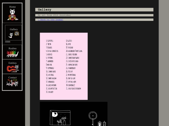Click the Gallery white cat icon
Image resolution: width=169 pixels, height=126 pixels.
(11, 35)
